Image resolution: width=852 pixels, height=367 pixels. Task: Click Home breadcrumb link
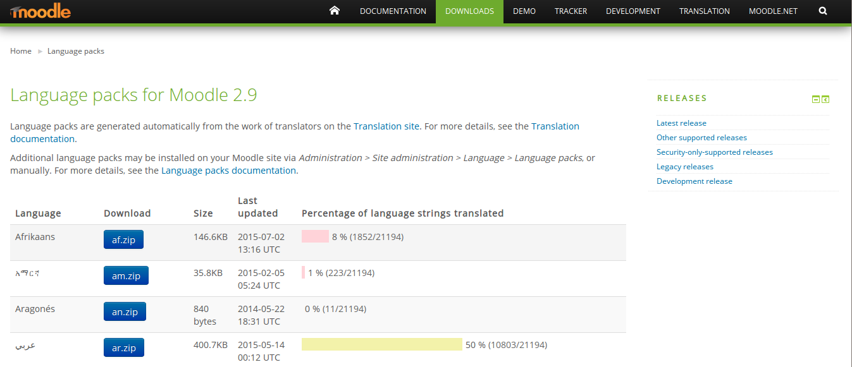(x=21, y=51)
